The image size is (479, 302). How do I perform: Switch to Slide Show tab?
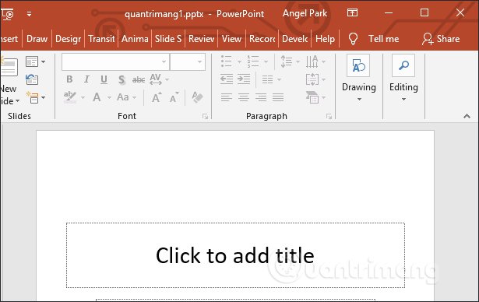168,39
